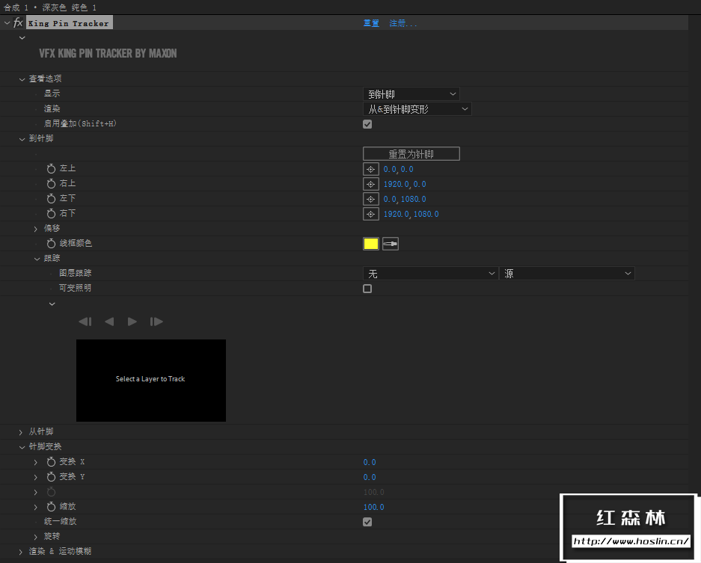Image resolution: width=701 pixels, height=563 pixels.
Task: Click the eyedropper next to 线框颜色
Action: (x=390, y=243)
